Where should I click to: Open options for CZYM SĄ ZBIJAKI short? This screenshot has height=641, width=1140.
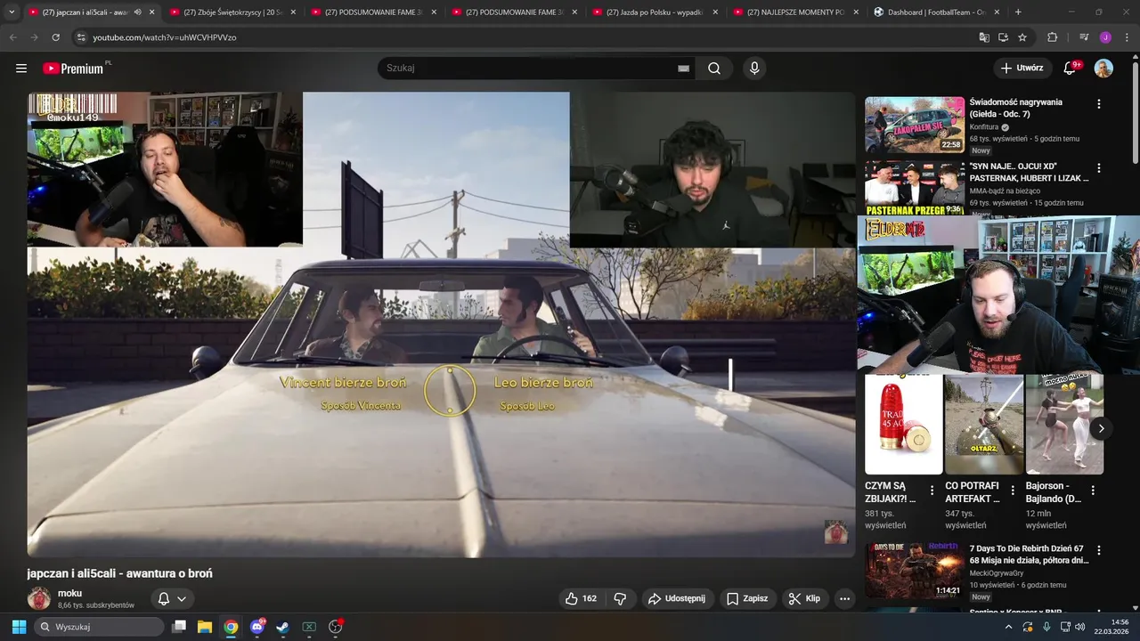pyautogui.click(x=932, y=490)
